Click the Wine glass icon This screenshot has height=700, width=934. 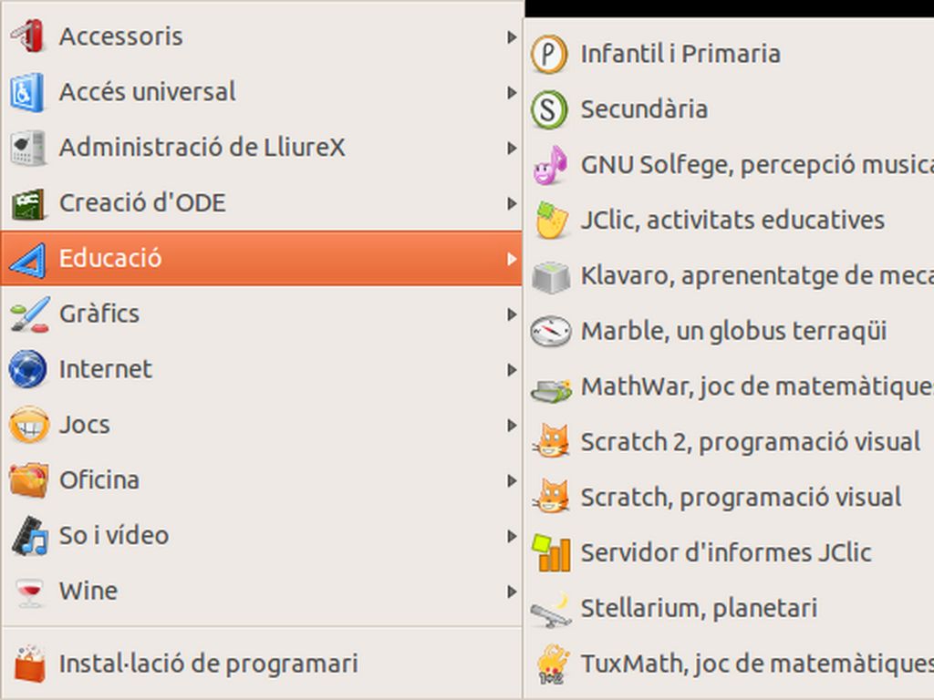27,591
